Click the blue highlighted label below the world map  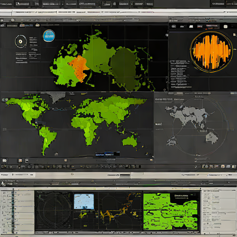tap(107, 154)
